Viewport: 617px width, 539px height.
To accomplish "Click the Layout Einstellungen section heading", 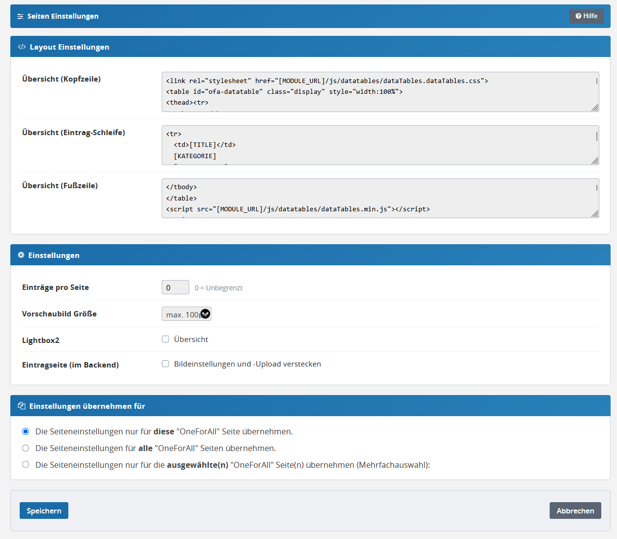I will click(69, 47).
